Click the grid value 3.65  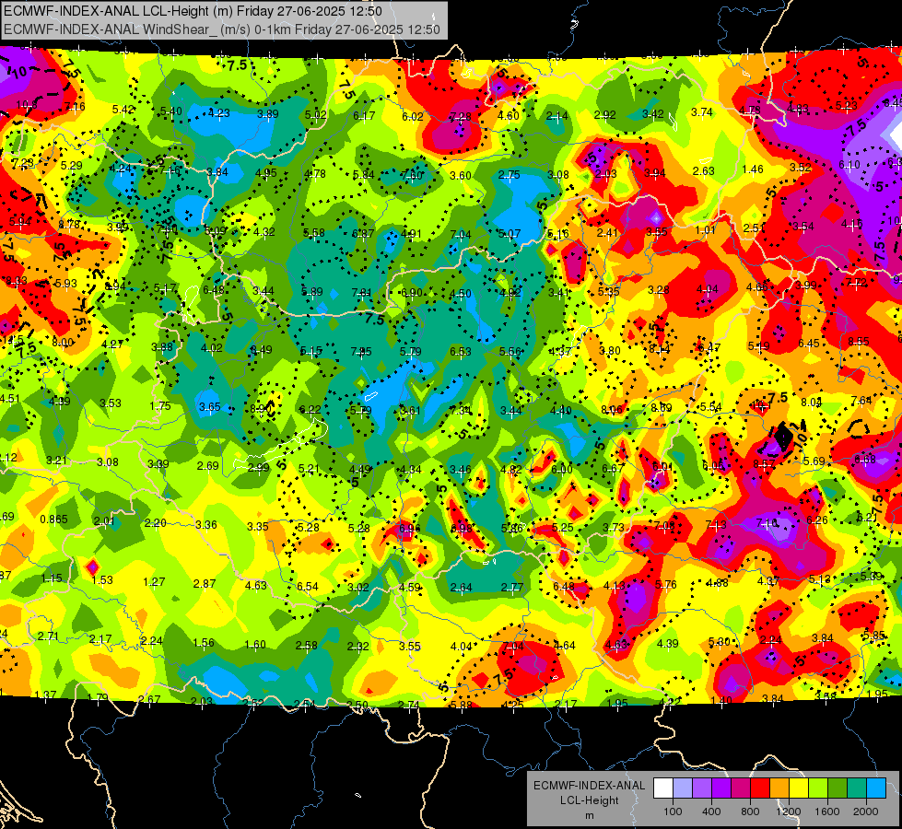[210, 407]
